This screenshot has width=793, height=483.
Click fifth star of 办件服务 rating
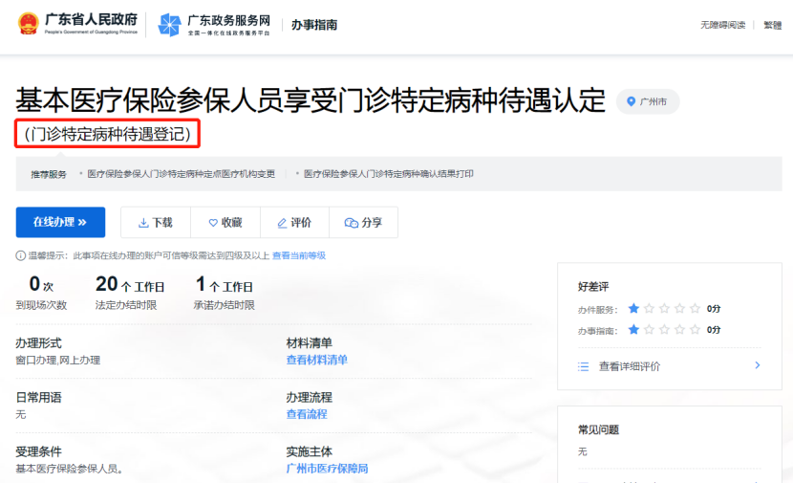pyautogui.click(x=696, y=308)
